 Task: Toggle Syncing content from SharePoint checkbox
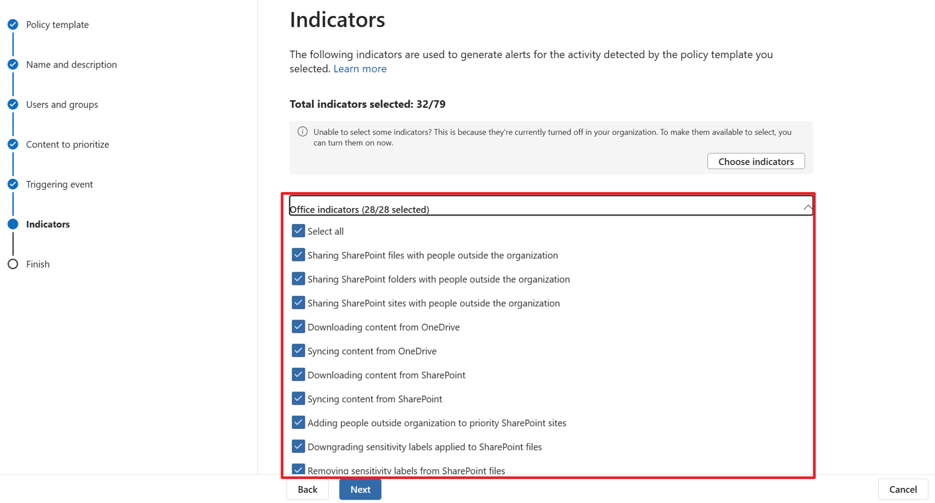[x=298, y=398]
